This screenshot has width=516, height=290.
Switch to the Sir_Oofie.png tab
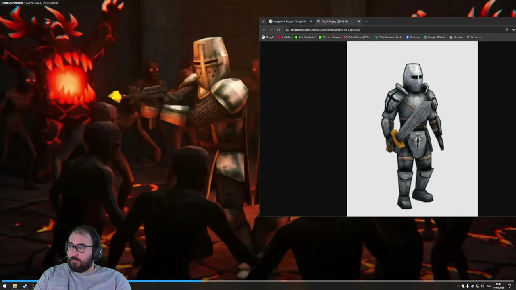(338, 21)
